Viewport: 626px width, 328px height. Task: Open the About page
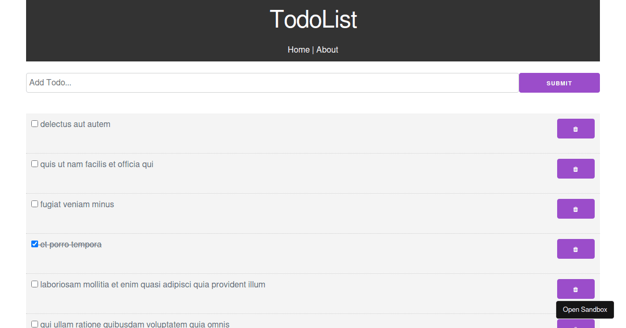tap(327, 49)
